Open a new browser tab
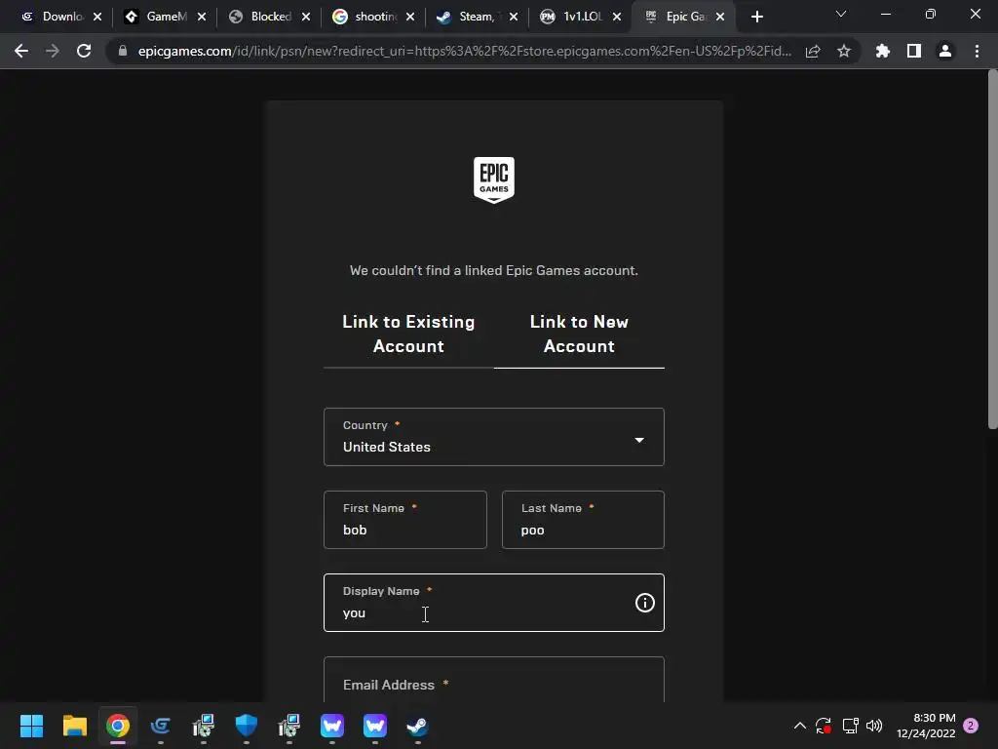 [x=756, y=18]
